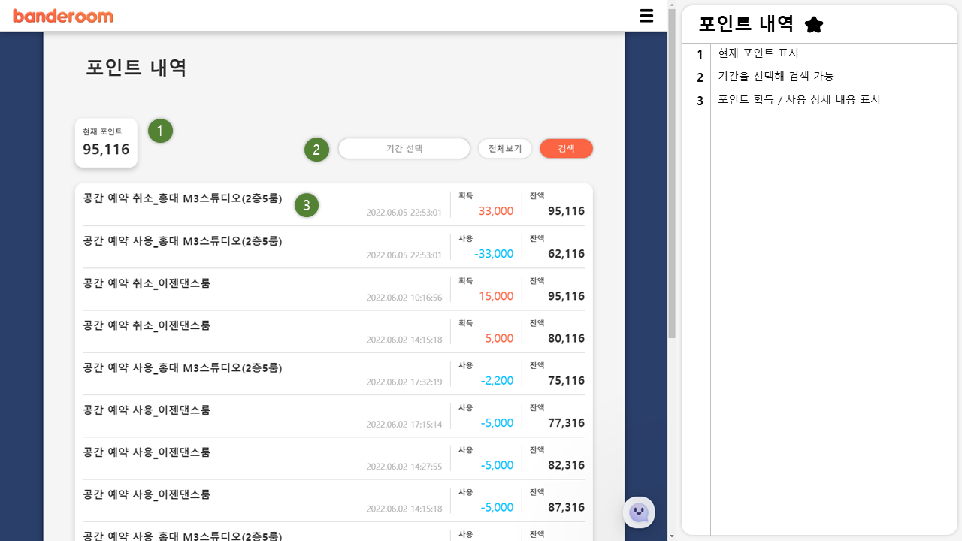
Task: Click the 전체보기 view-all button
Action: (x=504, y=148)
